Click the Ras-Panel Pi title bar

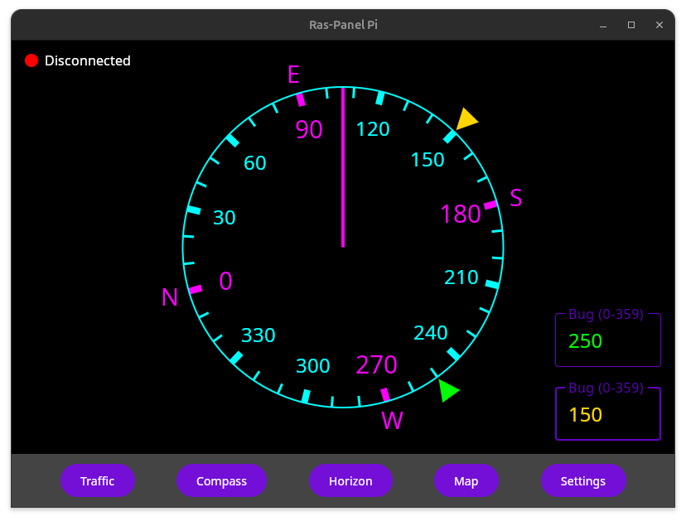(342, 25)
